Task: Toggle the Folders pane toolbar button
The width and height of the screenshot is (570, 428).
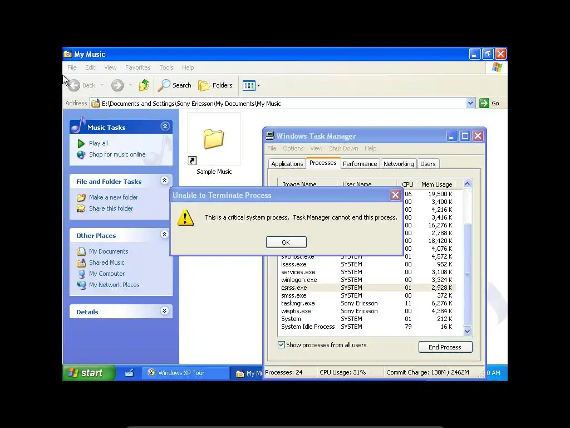Action: tap(215, 85)
